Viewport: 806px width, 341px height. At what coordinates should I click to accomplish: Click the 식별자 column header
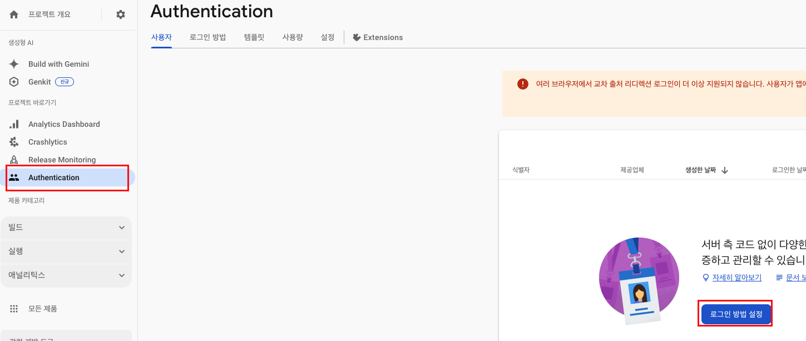[x=521, y=170]
